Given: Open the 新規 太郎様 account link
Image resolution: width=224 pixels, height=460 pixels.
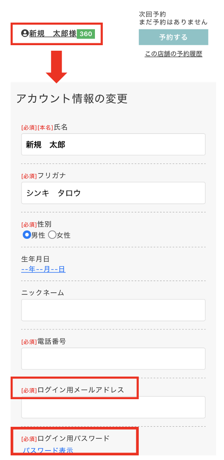Looking at the screenshot, I should (53, 34).
